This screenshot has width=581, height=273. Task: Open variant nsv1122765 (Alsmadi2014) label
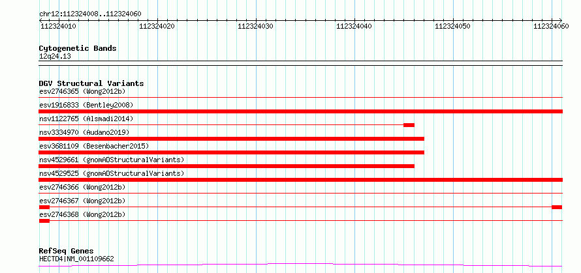click(86, 119)
